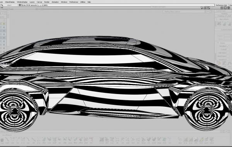The height and width of the screenshot is (147, 232).
Task: Click the pick arrow icon left of object field
Action: (2, 5)
